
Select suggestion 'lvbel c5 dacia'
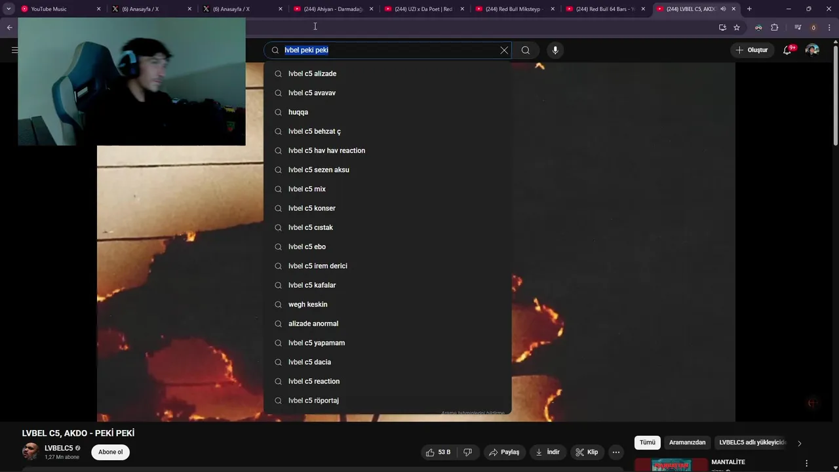click(x=387, y=362)
